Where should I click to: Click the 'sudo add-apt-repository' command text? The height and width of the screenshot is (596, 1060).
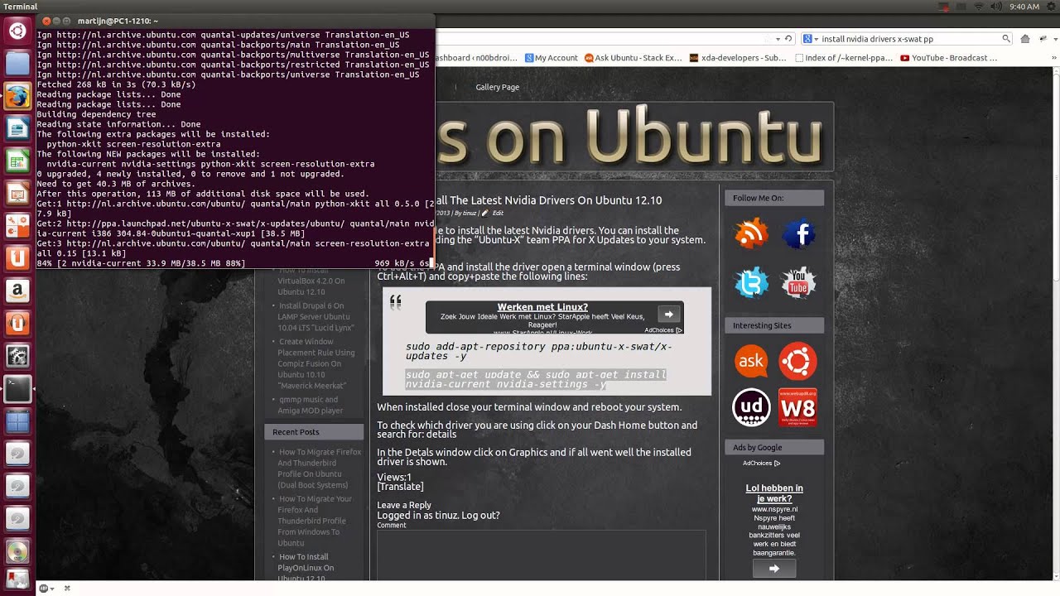pos(539,351)
